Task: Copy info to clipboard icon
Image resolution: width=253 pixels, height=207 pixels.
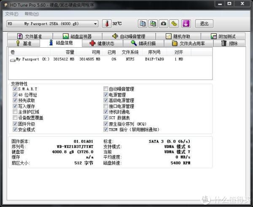Action: 143,24
